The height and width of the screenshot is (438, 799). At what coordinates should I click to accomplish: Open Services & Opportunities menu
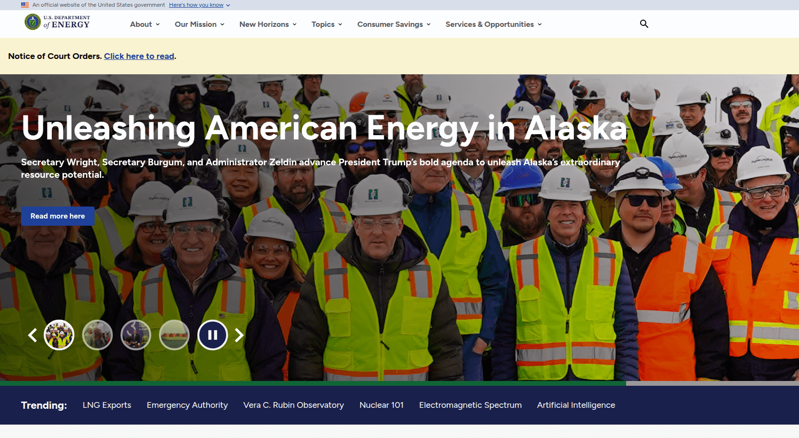pos(493,24)
